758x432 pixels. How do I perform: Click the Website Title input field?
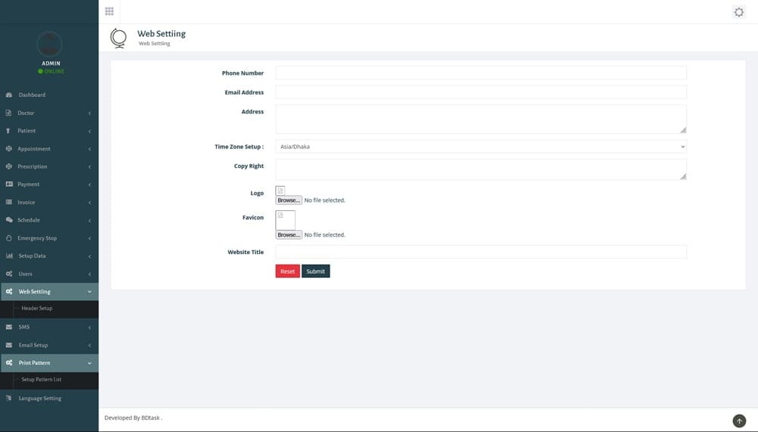pyautogui.click(x=481, y=252)
